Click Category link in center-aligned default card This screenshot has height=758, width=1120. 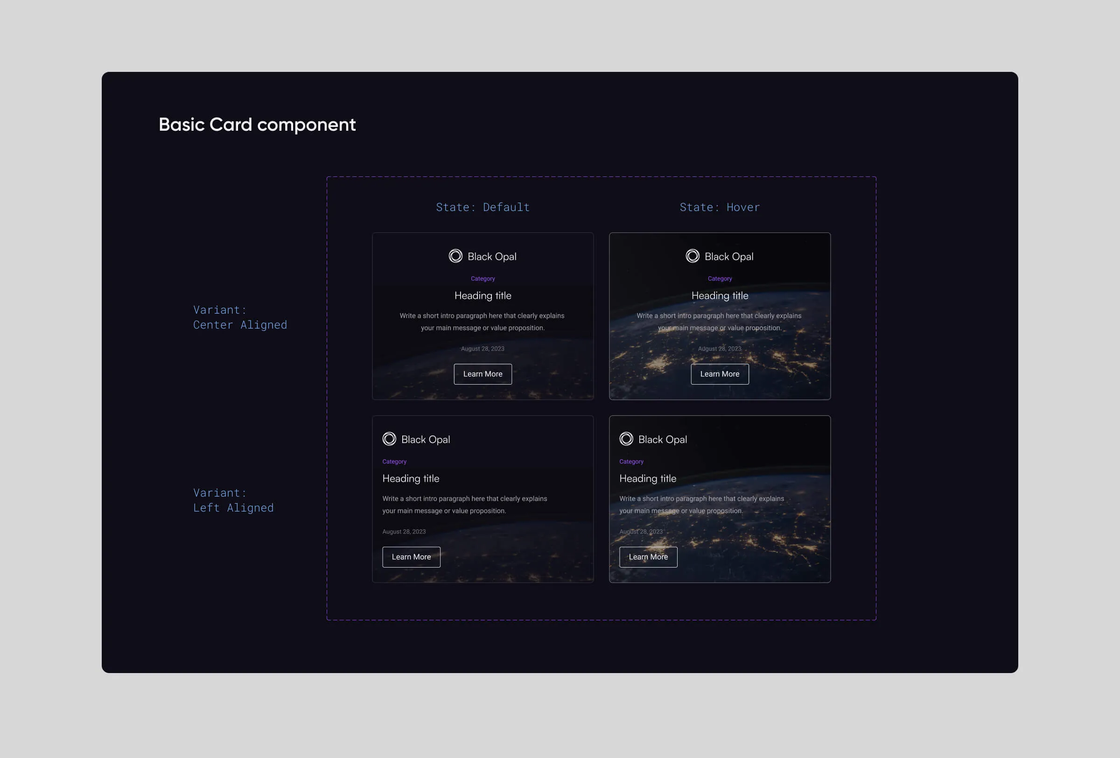coord(483,279)
